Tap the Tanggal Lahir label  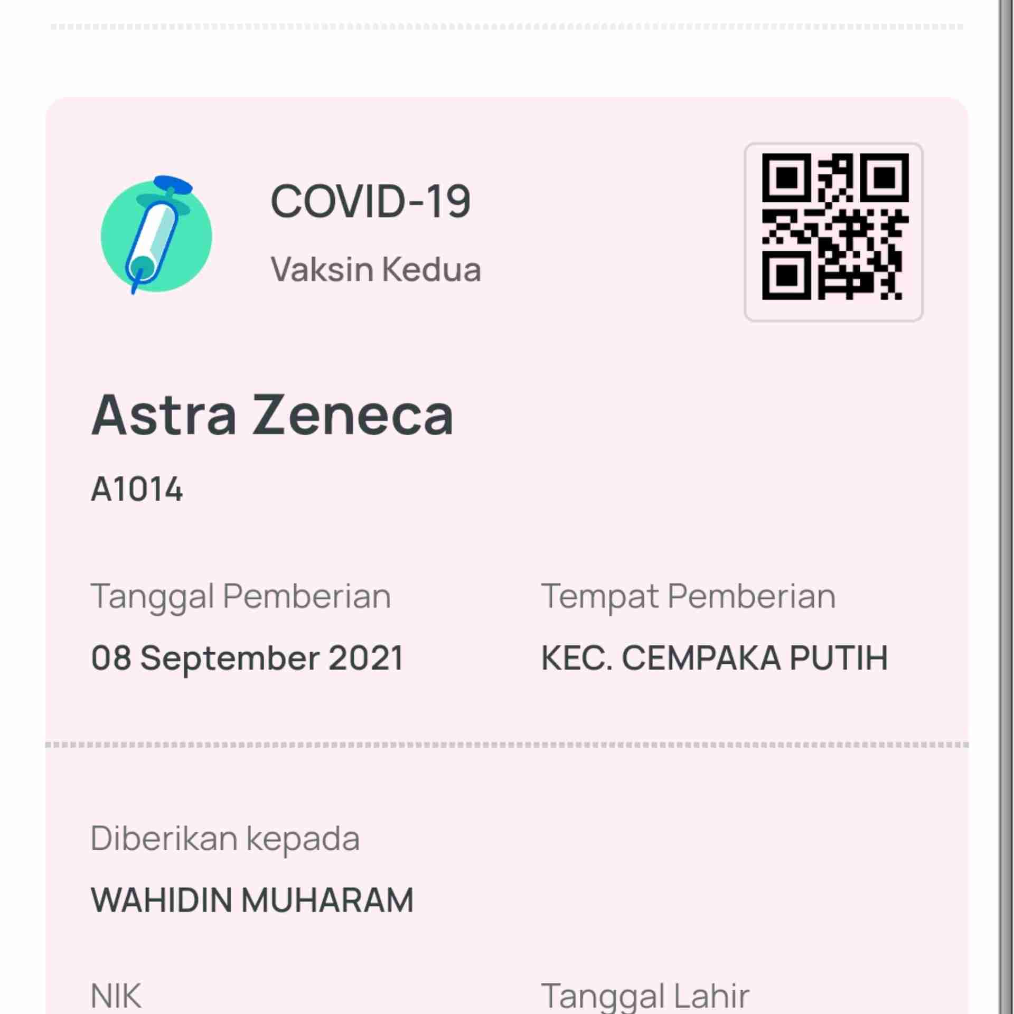coord(645,997)
